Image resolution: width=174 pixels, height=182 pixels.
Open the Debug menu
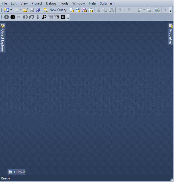pos(51,3)
